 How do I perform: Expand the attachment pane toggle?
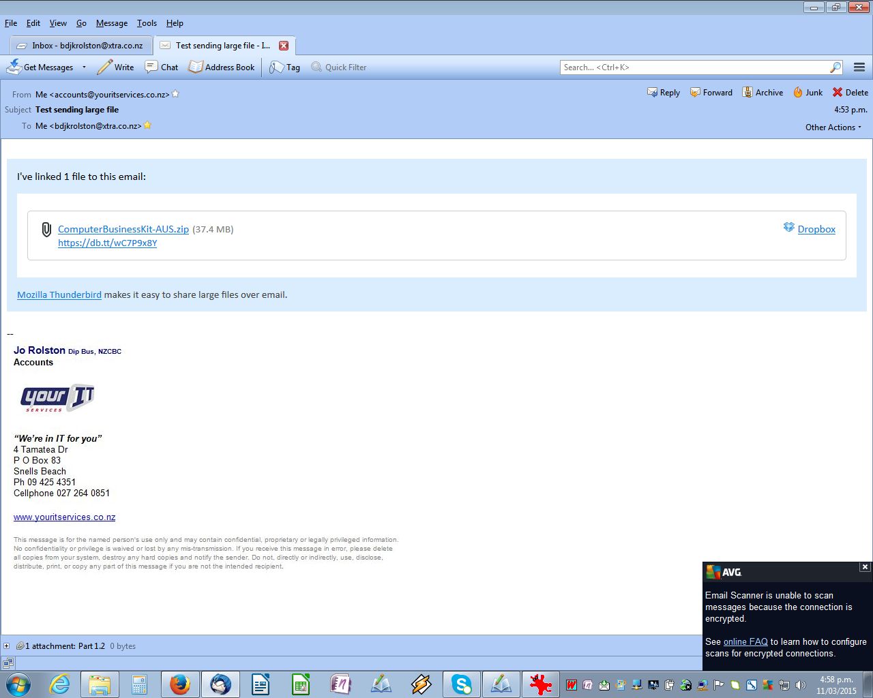click(6, 646)
